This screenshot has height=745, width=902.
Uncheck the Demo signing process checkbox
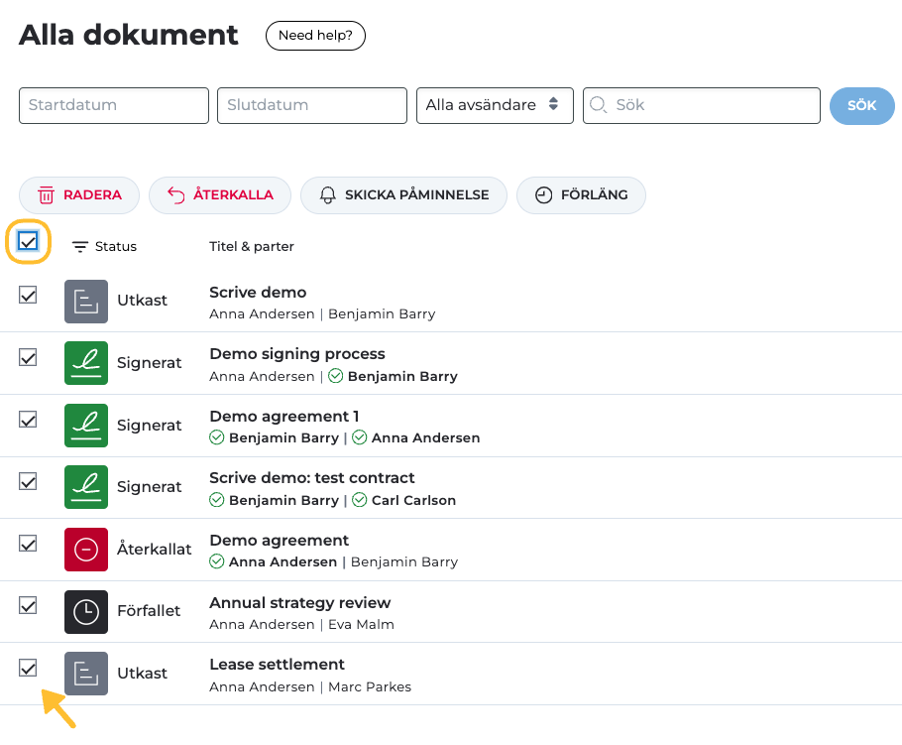click(x=28, y=357)
